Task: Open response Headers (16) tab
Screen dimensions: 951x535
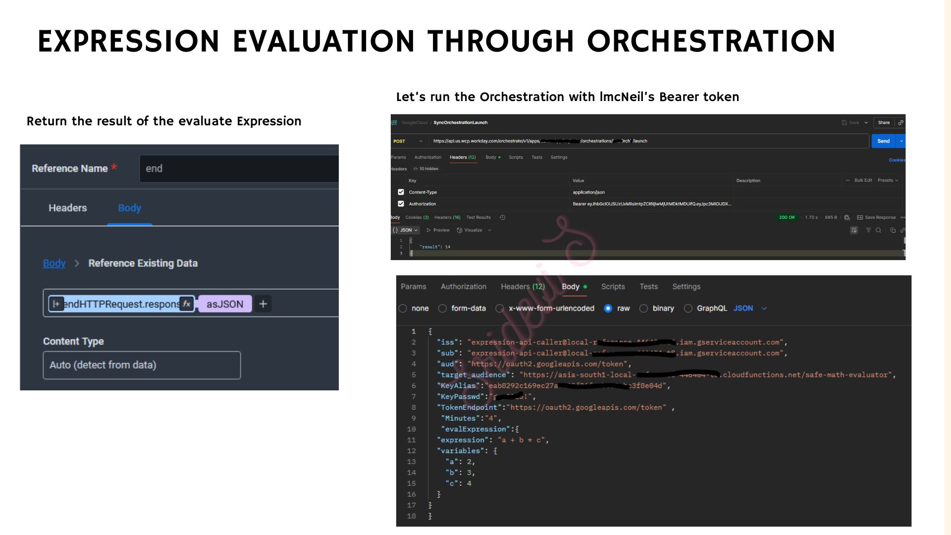Action: pos(447,217)
